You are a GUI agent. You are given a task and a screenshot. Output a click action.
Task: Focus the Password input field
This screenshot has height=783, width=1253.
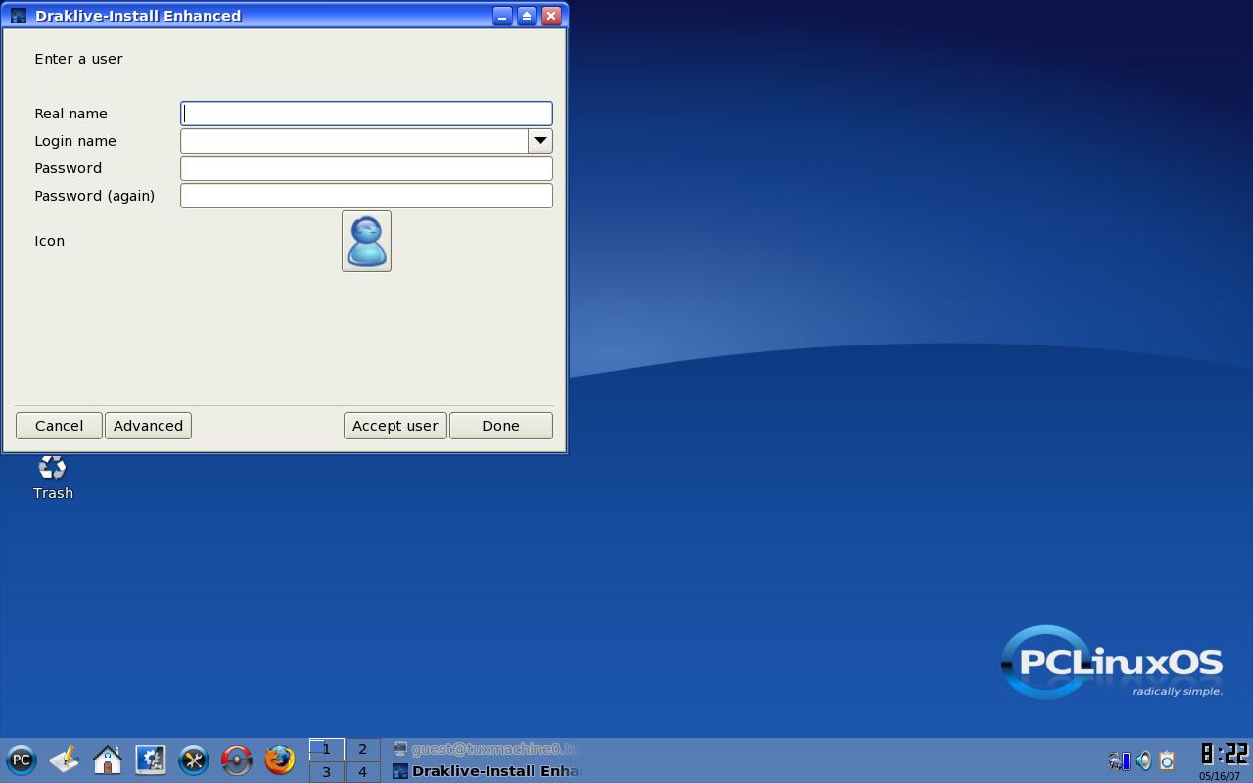(366, 168)
